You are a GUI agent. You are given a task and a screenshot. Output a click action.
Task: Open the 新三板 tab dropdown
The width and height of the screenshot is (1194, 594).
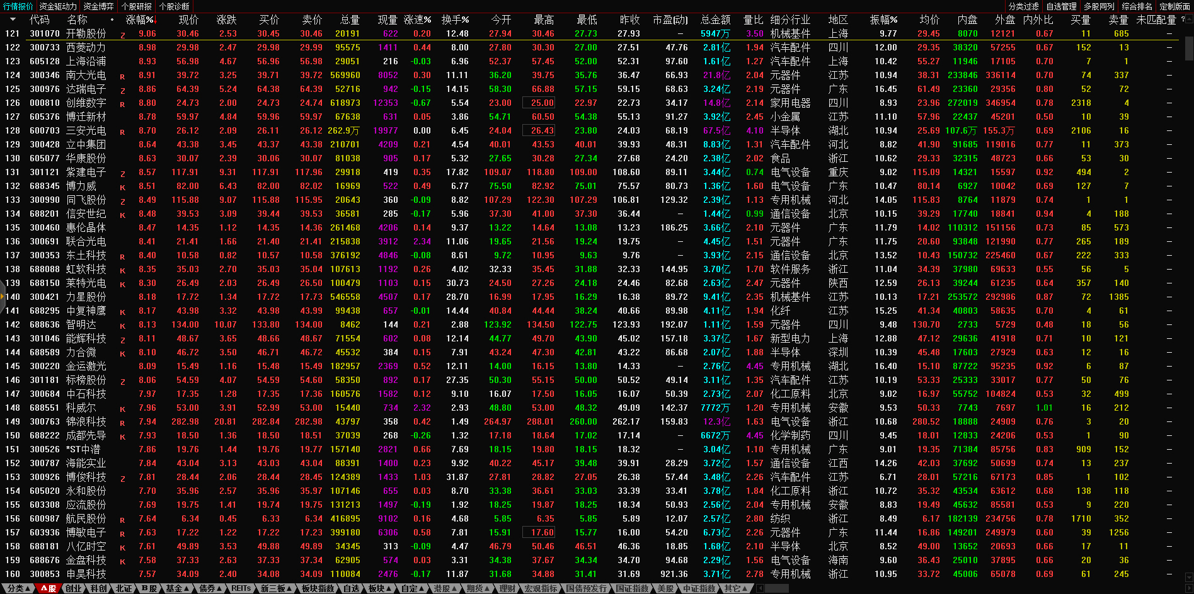click(276, 588)
